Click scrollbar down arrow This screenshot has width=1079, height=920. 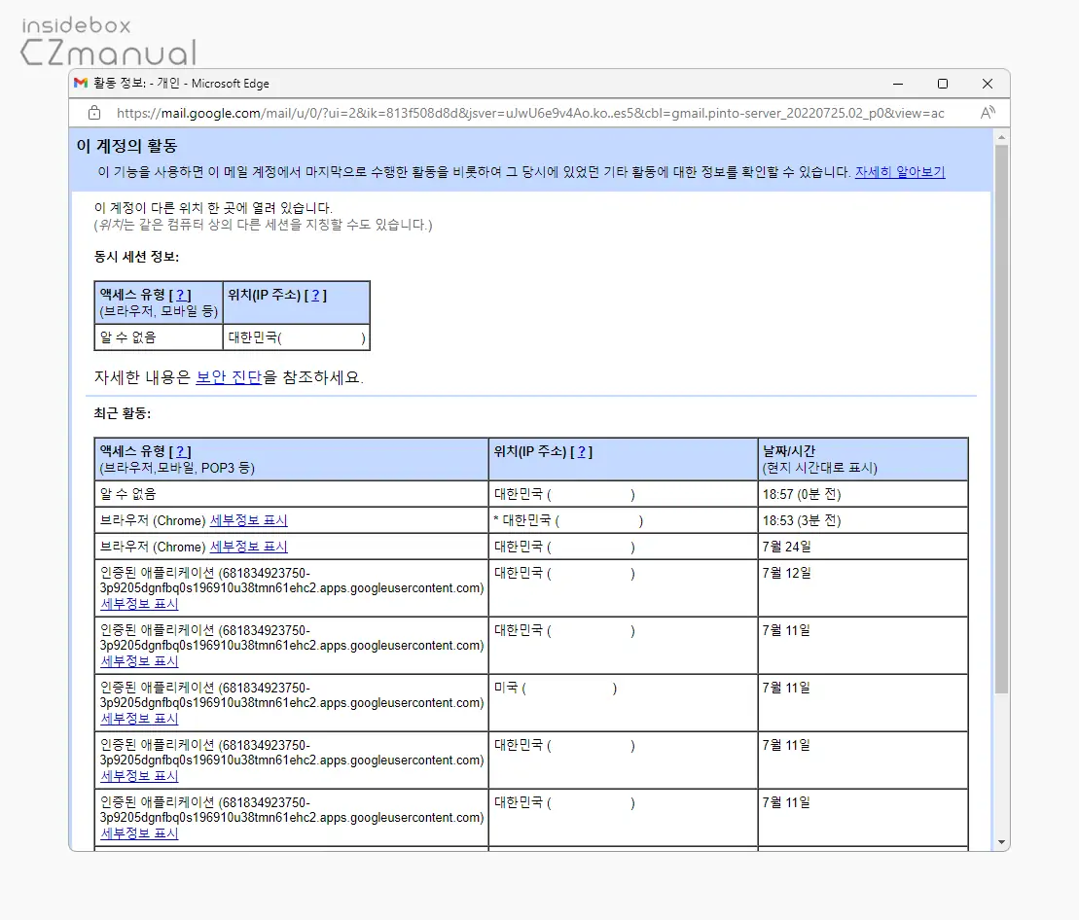point(1001,842)
